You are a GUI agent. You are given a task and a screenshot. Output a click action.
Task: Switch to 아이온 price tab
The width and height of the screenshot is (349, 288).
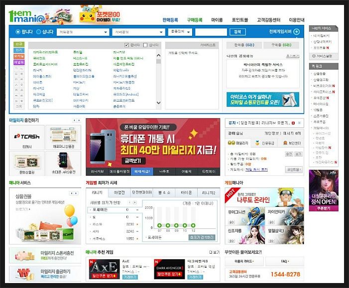click(187, 192)
